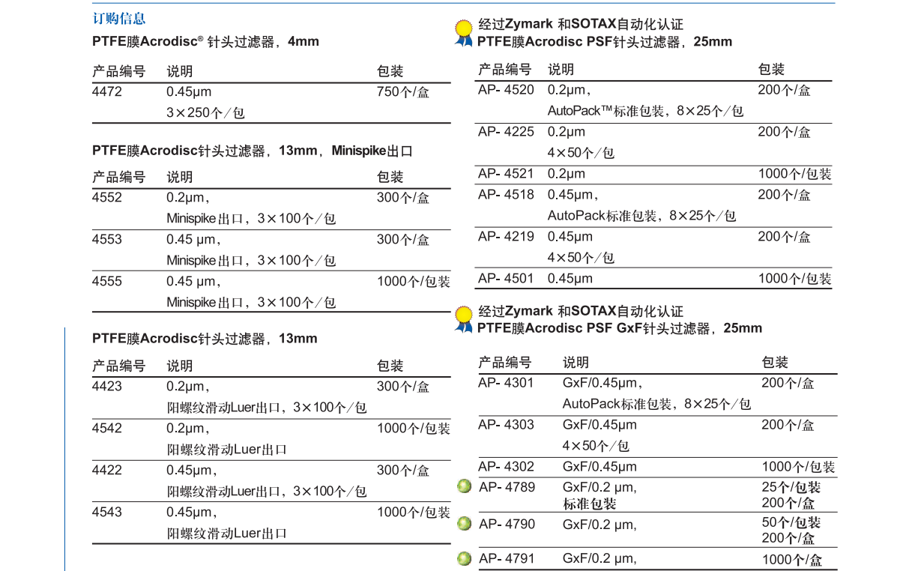Click 阳螺纹滑动Luer出口 under product 4542

226,450
